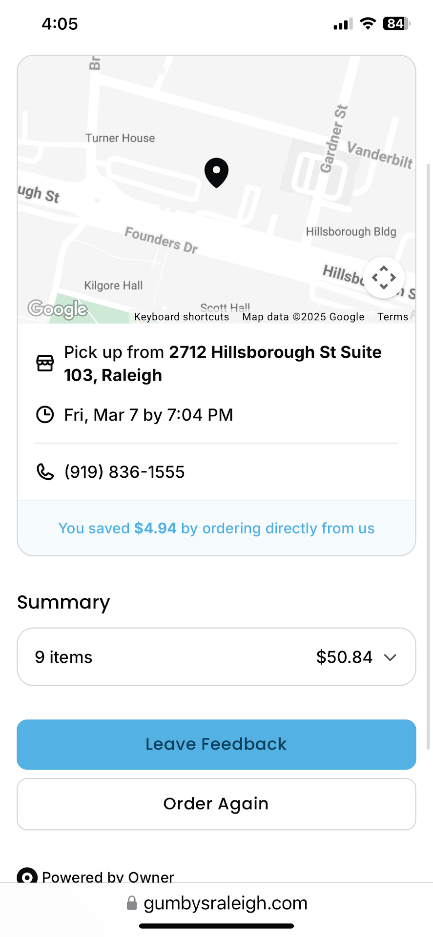This screenshot has height=937, width=433.
Task: Expand the 9 items summary row
Action: 63,657
